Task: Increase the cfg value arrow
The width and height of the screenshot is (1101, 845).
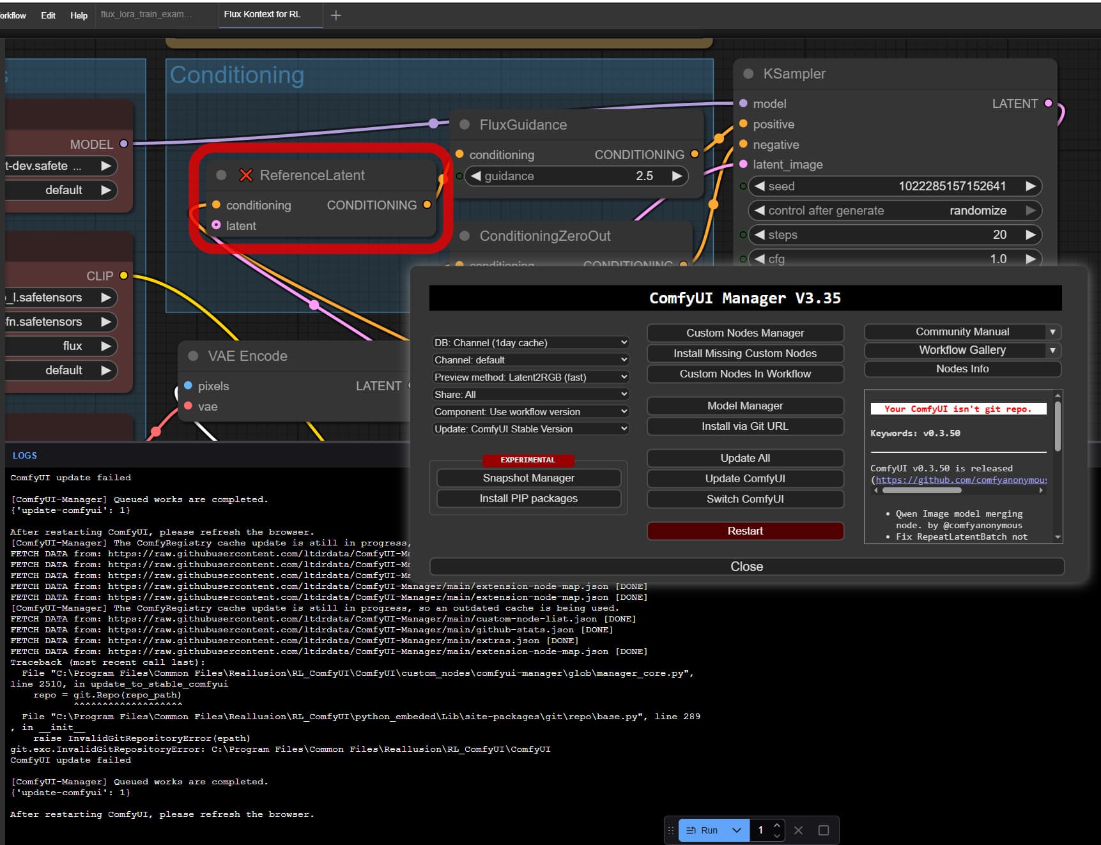Action: point(1031,259)
